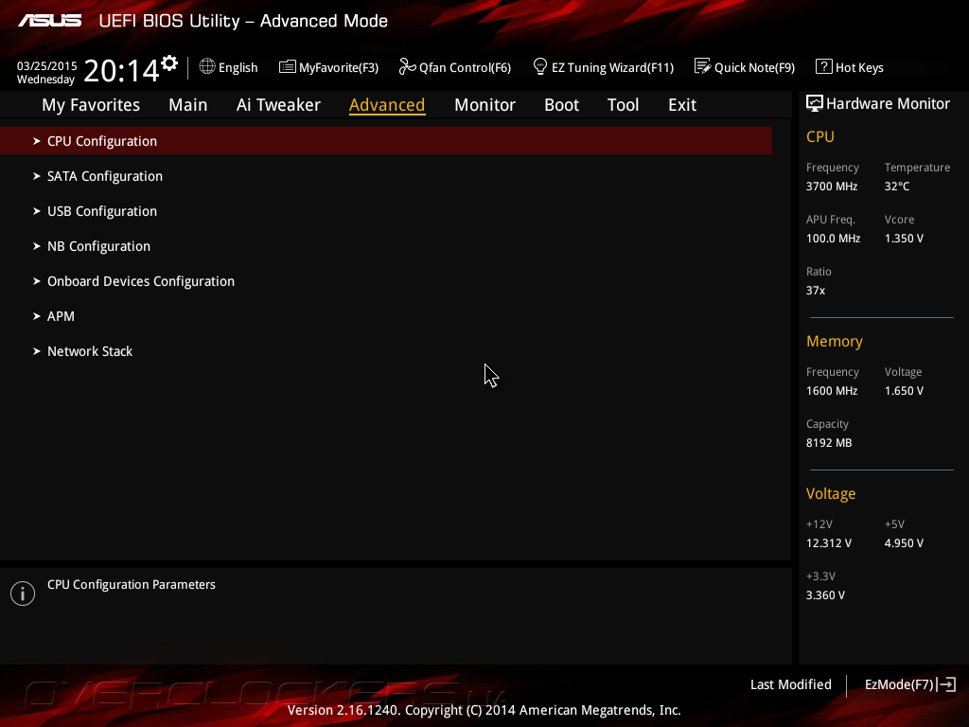Click the Ratio value 37x
Viewport: 969px width, 727px height.
click(x=816, y=290)
